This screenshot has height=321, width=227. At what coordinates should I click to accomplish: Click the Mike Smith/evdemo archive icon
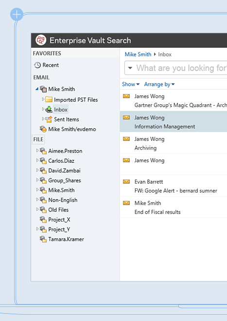tap(43, 129)
